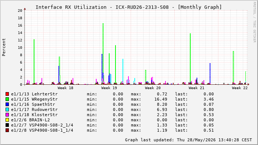
Task: Click the red LehrterStr legend swatch
Action: pyautogui.click(x=7, y=94)
